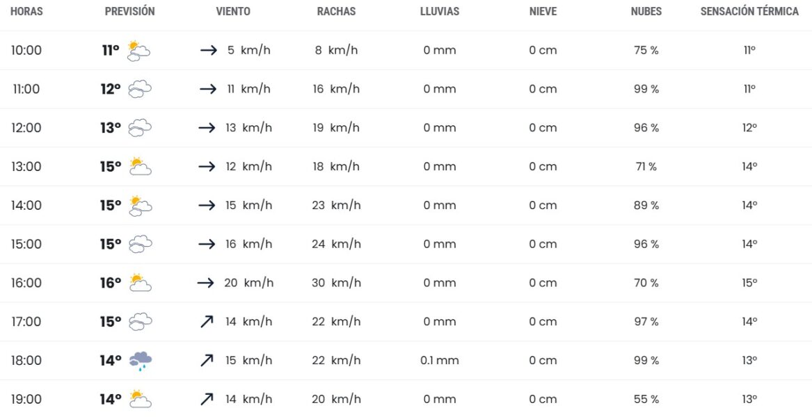
Task: Select the 12:00 hour row label
Action: [26, 128]
